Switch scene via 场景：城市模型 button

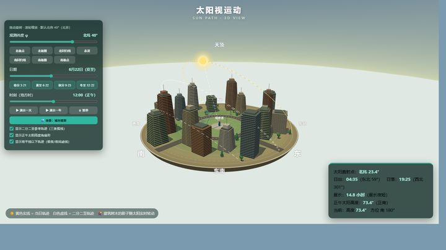click(x=53, y=120)
